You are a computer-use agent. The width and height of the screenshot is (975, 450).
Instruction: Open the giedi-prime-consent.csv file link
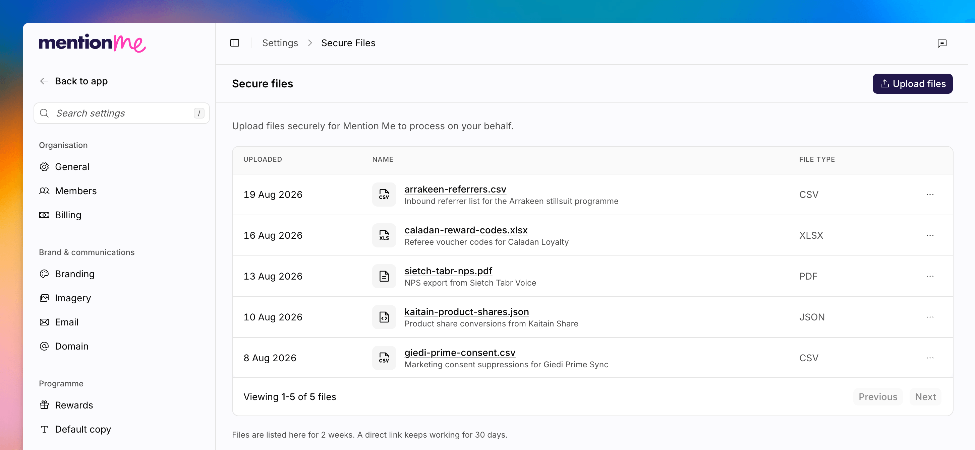click(459, 353)
